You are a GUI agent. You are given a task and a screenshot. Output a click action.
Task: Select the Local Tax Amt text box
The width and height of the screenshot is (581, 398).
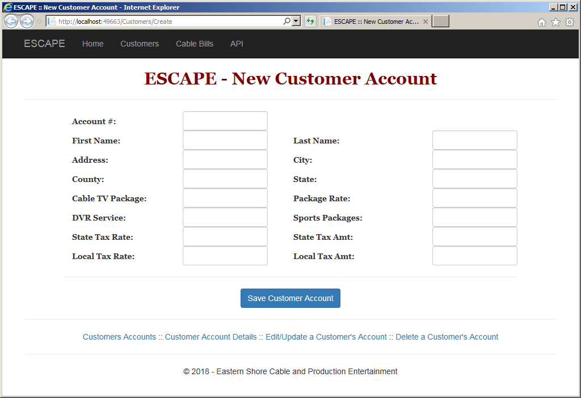click(x=475, y=256)
